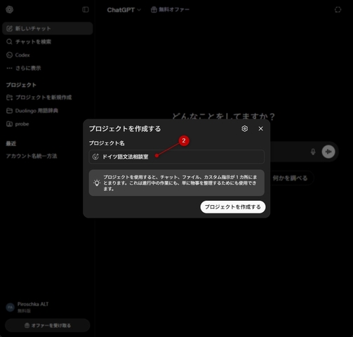Select プロジェクトを新規作成 entry
This screenshot has height=337, width=353.
click(x=48, y=98)
